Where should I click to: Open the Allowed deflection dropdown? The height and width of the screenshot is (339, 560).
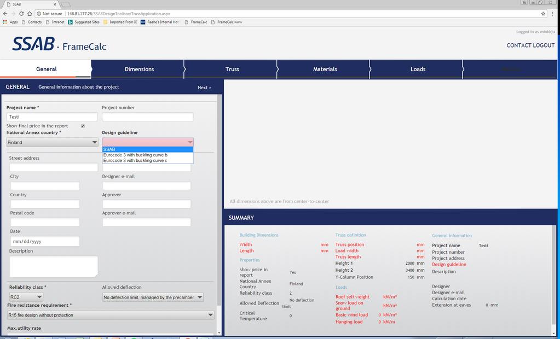point(153,297)
